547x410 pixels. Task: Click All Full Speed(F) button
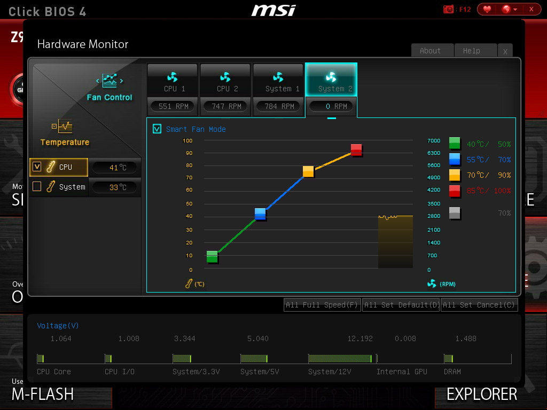tap(322, 305)
